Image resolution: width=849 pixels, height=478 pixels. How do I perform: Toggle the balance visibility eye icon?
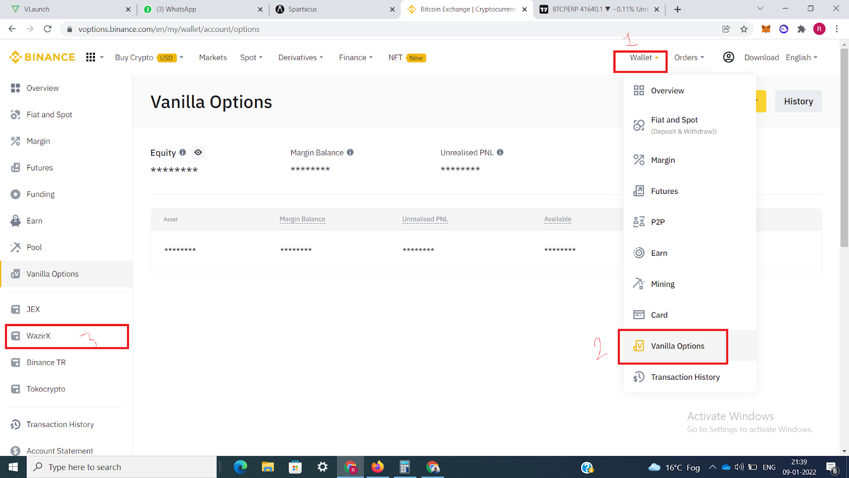[x=198, y=152]
